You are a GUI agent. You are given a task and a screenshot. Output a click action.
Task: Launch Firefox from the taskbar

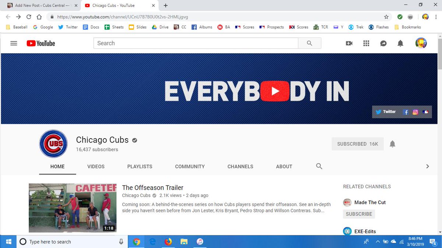[x=168, y=242]
